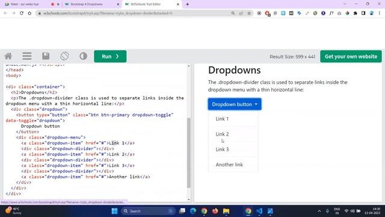Image resolution: width=385 pixels, height=217 pixels.
Task: Choose Link 3 in dropdown menu
Action: click(x=233, y=149)
